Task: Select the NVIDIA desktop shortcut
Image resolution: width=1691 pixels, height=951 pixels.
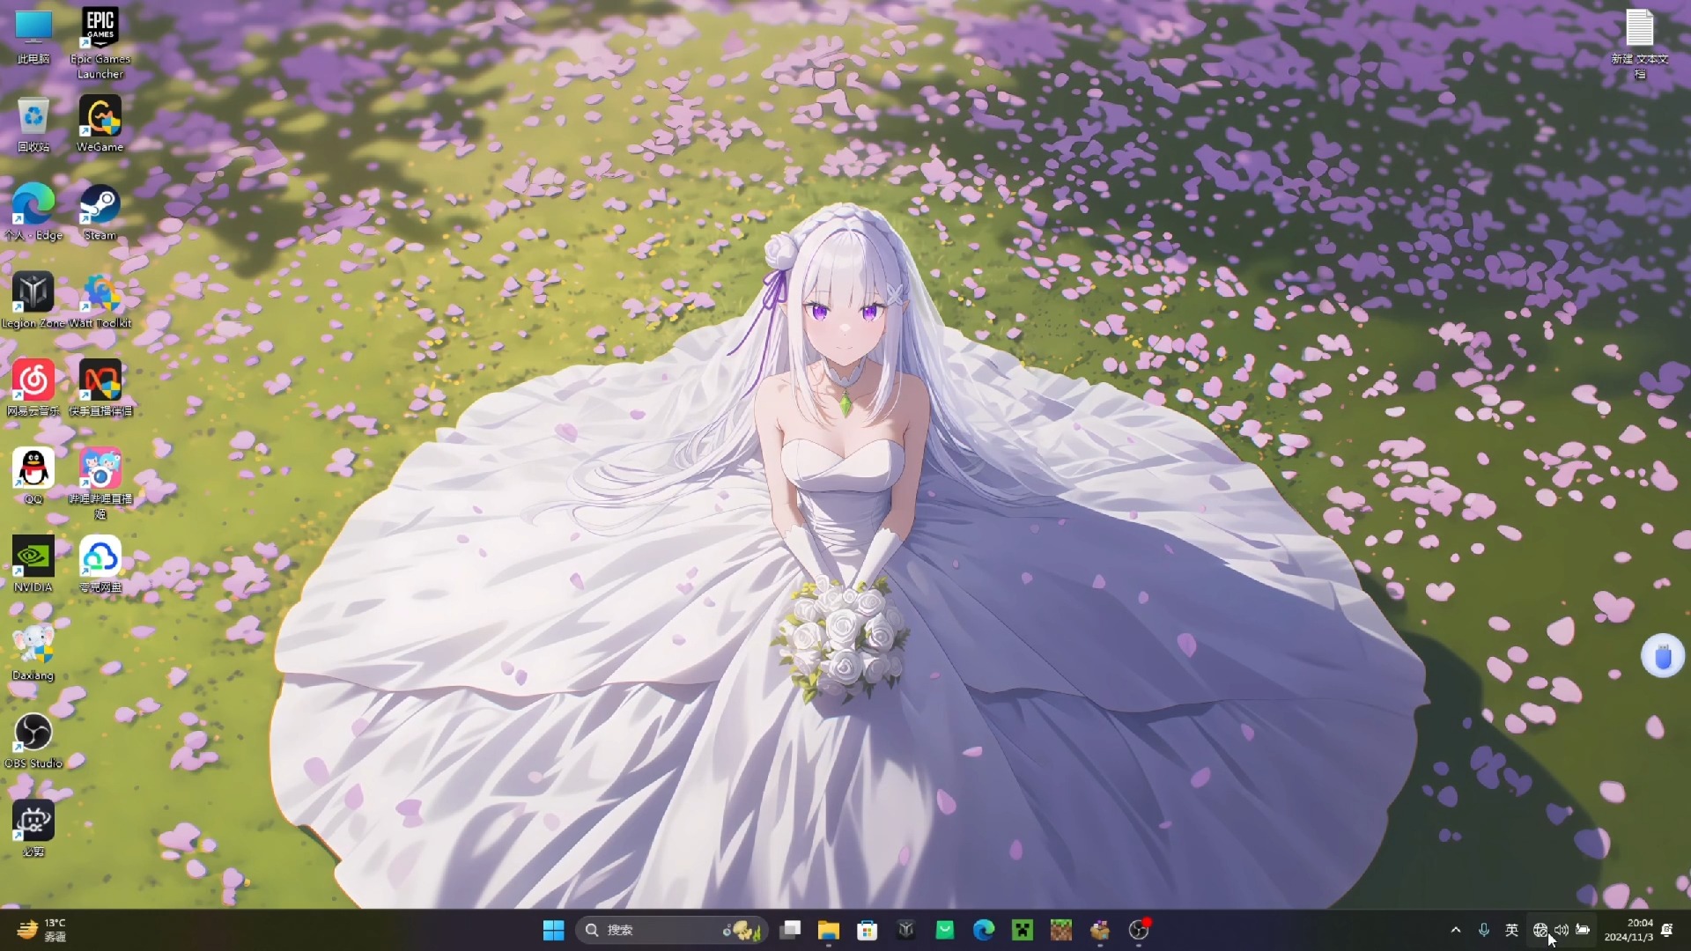Action: click(x=33, y=565)
